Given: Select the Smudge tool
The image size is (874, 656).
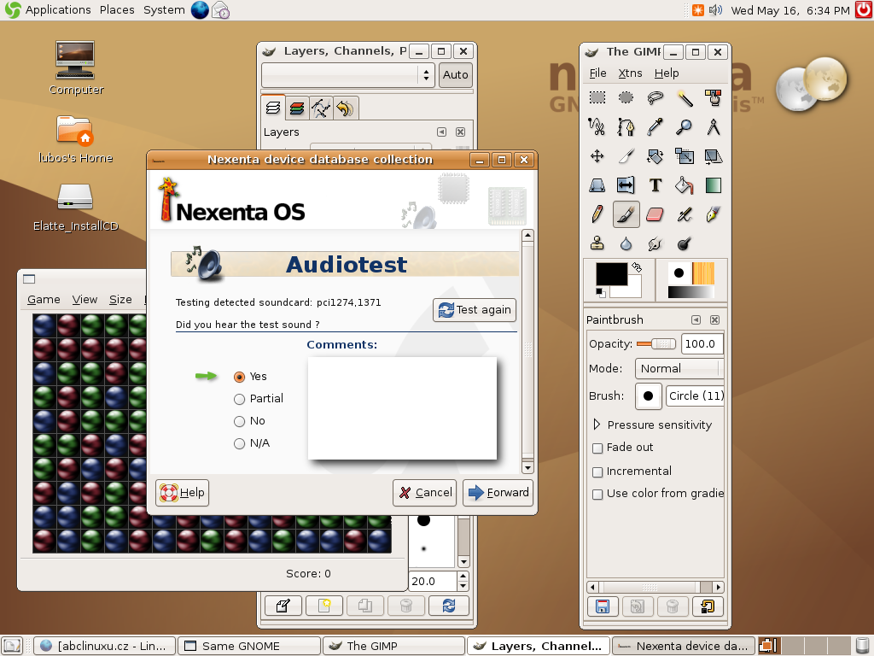Looking at the screenshot, I should [x=655, y=243].
